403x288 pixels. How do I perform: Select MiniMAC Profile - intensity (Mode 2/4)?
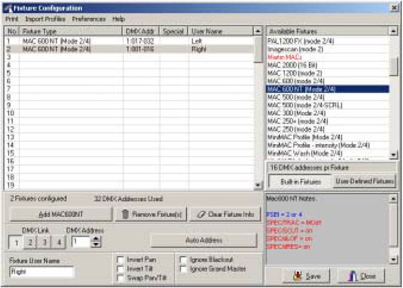click(x=328, y=145)
